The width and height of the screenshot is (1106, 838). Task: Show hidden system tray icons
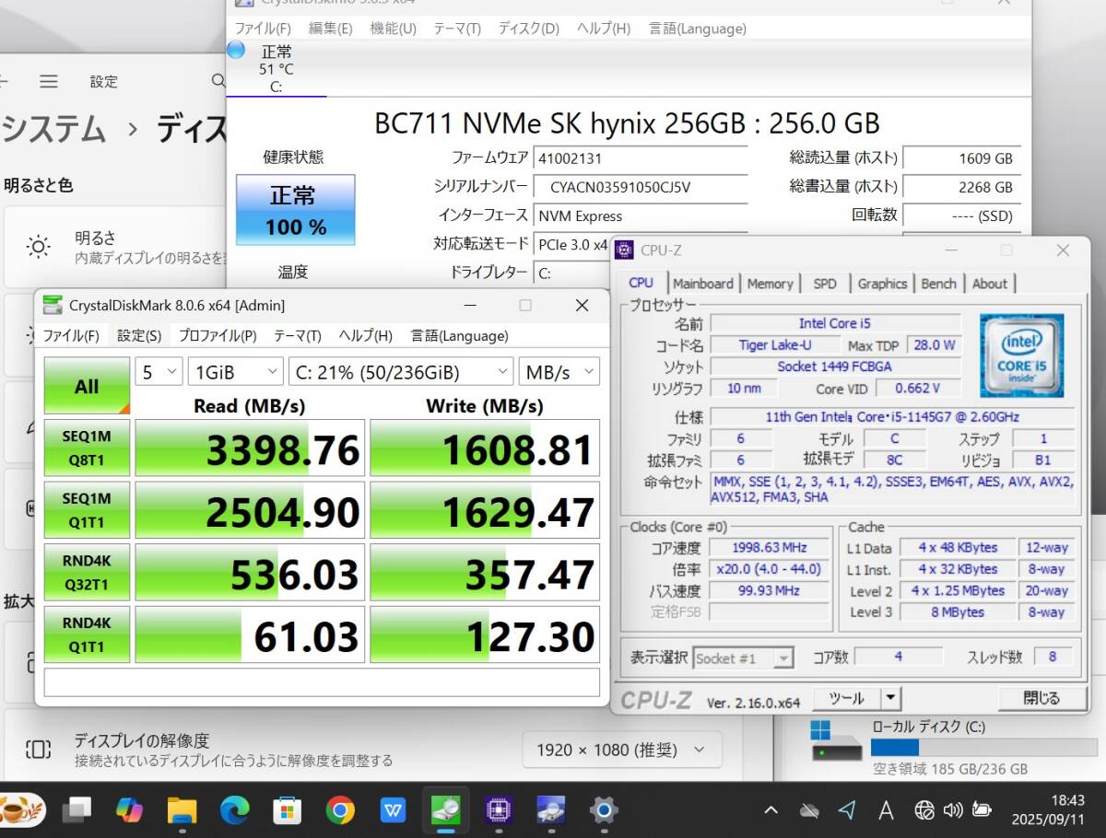click(x=771, y=810)
